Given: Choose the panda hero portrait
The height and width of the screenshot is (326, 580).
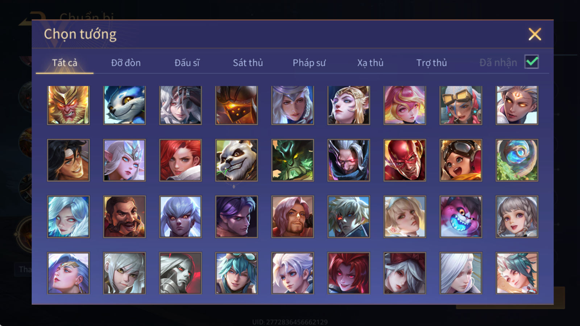Looking at the screenshot, I should click(x=236, y=160).
